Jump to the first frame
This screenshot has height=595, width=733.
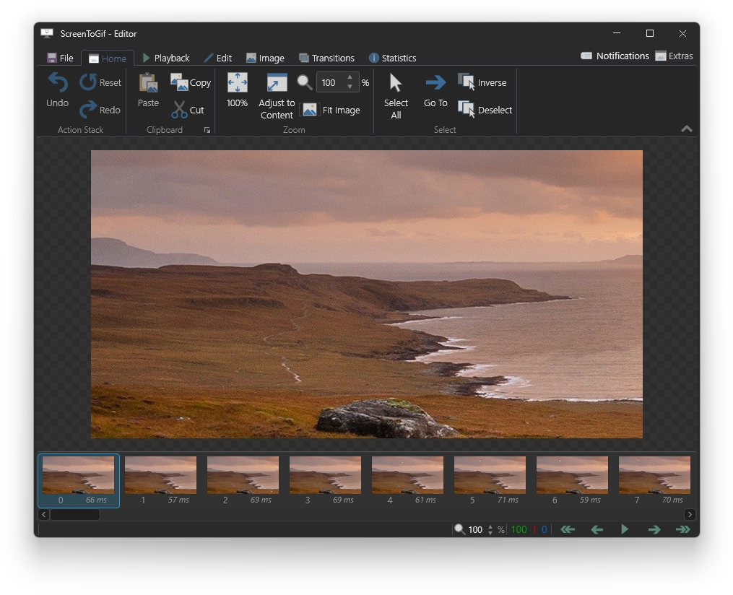[568, 529]
